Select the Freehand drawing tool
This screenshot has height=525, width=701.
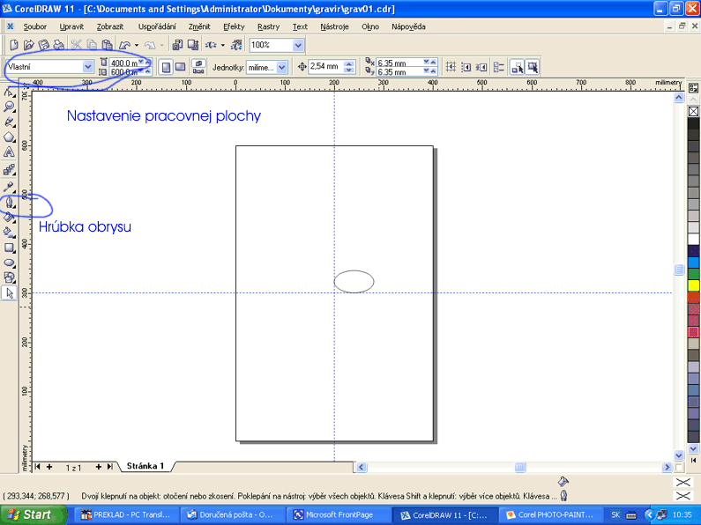[x=9, y=122]
